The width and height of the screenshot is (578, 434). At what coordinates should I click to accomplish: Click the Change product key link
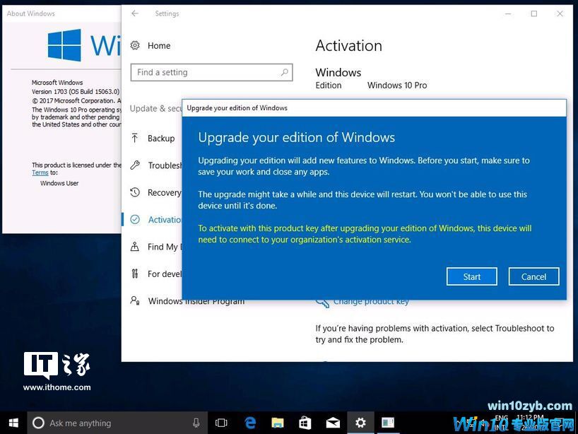coord(371,302)
